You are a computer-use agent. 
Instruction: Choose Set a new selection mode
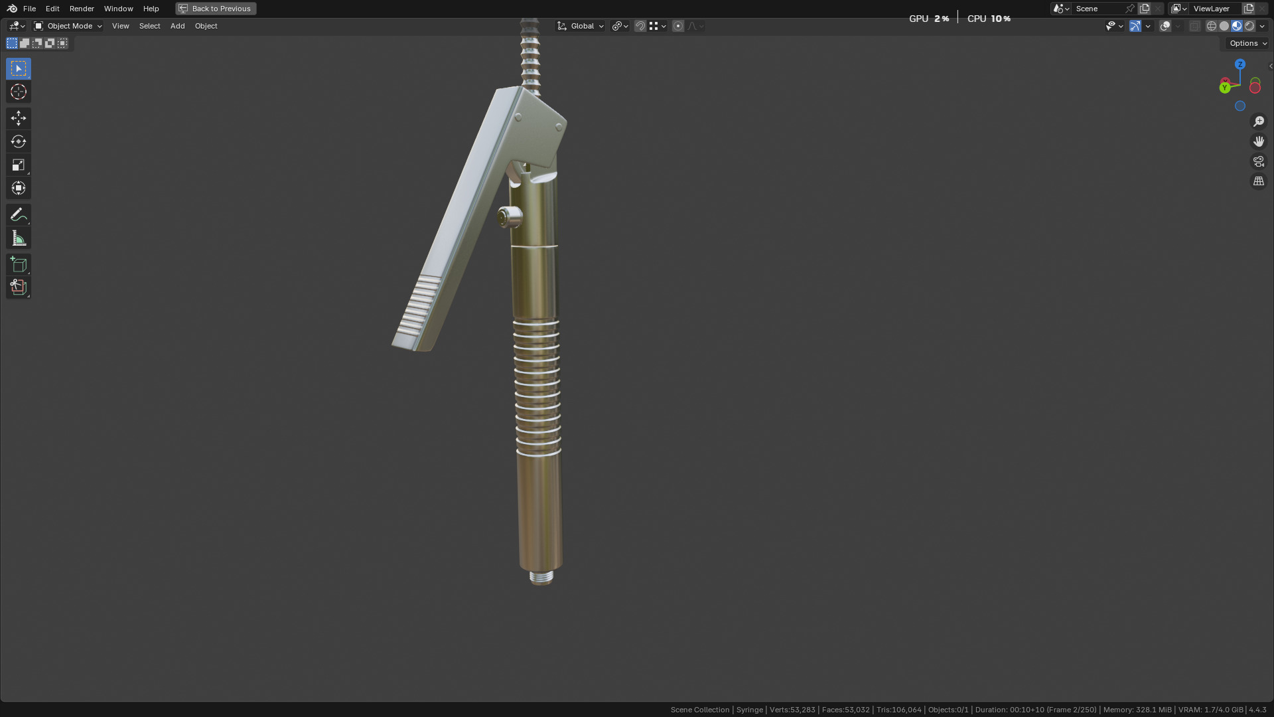[x=12, y=43]
